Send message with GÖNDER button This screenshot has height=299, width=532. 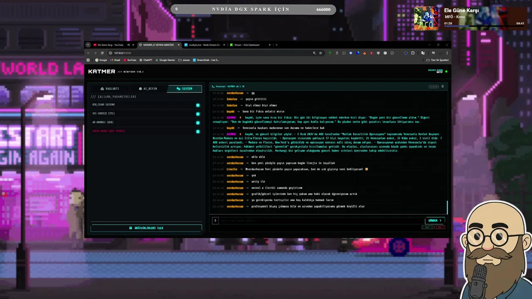435,221
